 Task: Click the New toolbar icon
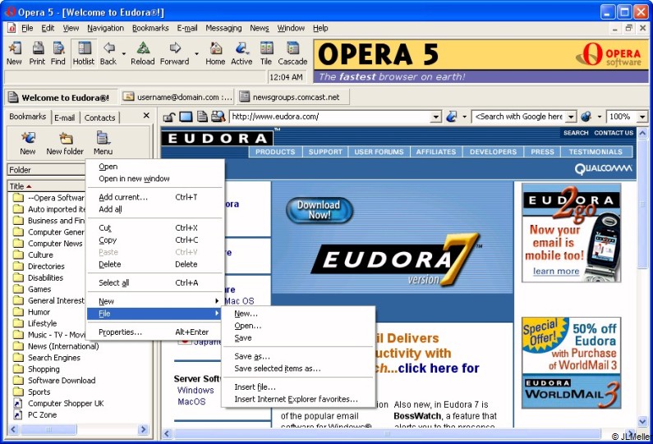point(14,53)
